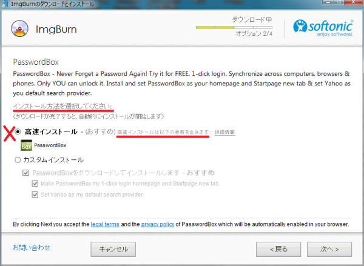The image size is (364, 266).
Task: Uncheck Set Yahoo as default search checkbox
Action: [35, 195]
